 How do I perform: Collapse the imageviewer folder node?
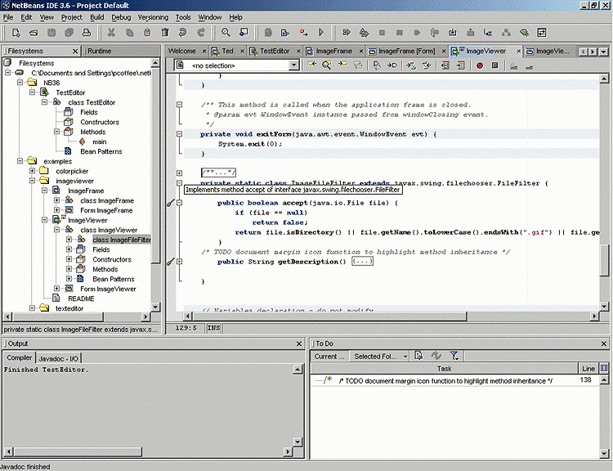[33, 181]
